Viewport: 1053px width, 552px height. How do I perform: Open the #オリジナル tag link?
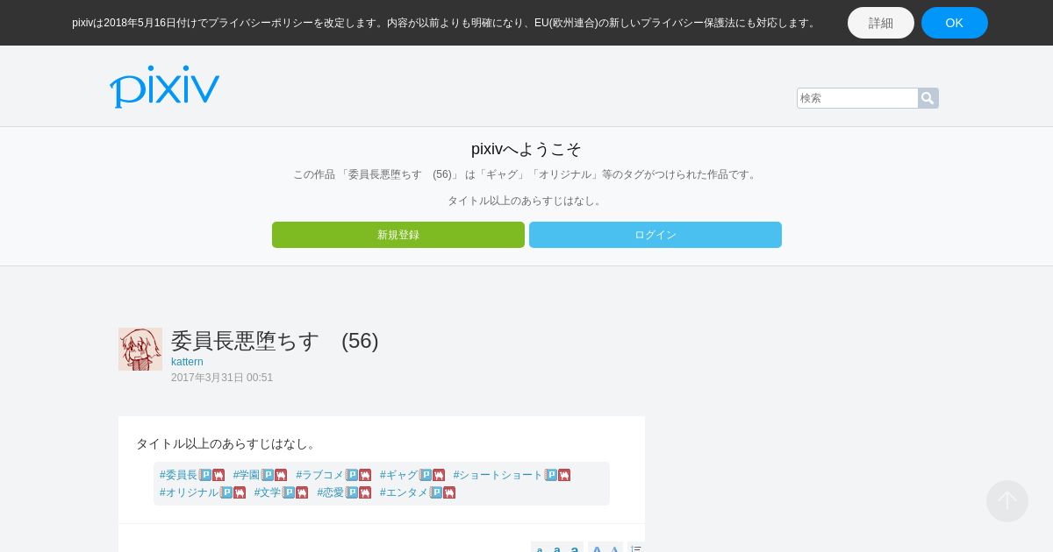[190, 492]
